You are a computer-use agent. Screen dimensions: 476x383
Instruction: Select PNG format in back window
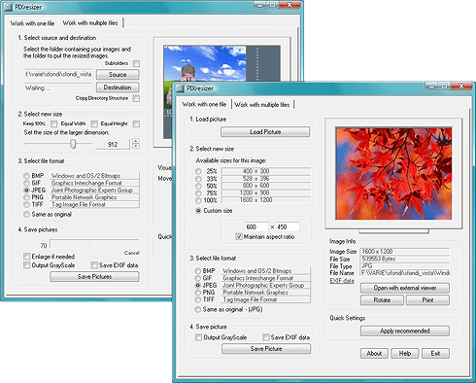(x=26, y=197)
